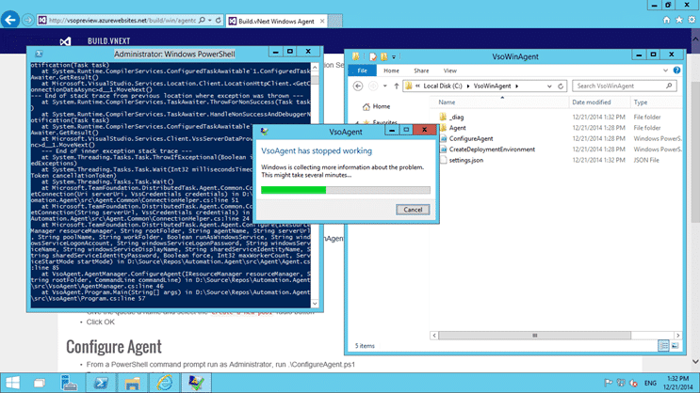Click the VsoAgent dialog title icon
This screenshot has width=700, height=393.
[265, 132]
